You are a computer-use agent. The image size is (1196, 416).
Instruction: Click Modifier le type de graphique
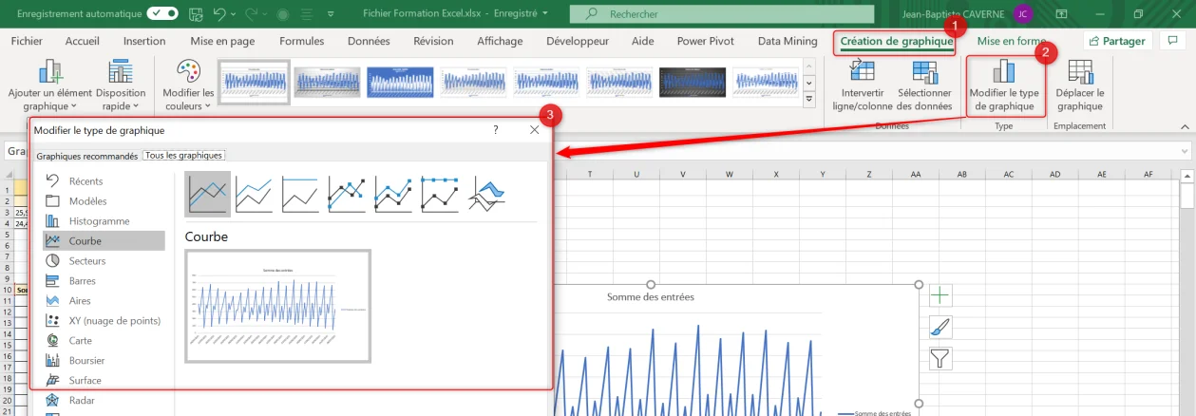(1004, 85)
